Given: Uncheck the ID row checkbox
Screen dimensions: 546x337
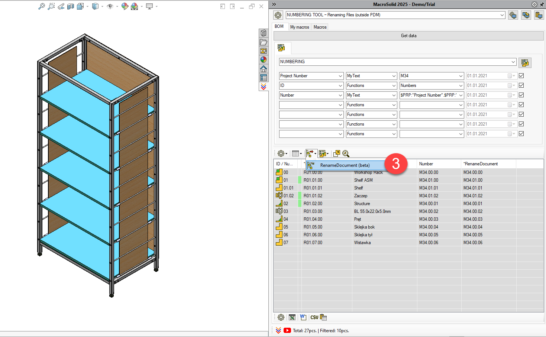Looking at the screenshot, I should pyautogui.click(x=521, y=85).
